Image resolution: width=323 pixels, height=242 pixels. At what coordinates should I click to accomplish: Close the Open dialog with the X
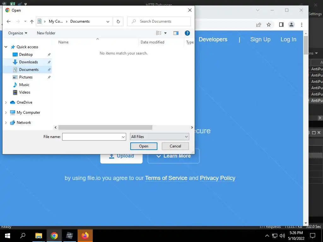tap(190, 10)
